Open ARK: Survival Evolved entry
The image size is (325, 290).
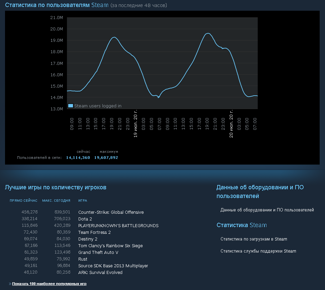pos(100,272)
